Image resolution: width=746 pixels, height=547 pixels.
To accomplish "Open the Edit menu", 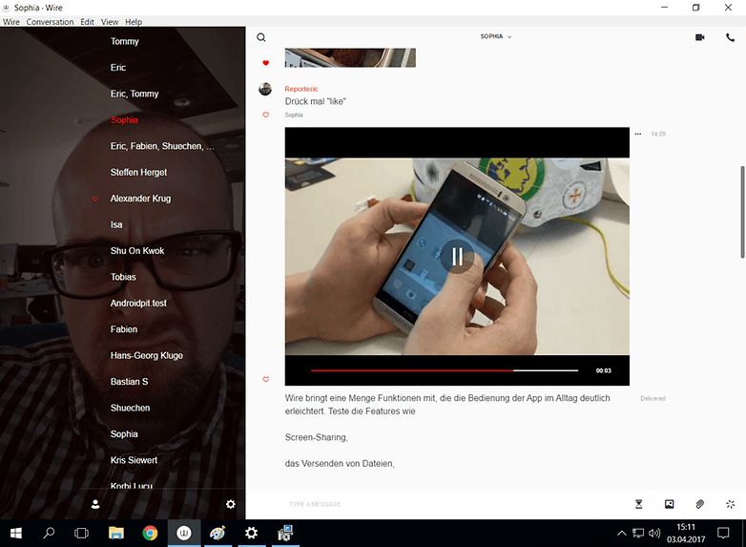I will point(87,22).
